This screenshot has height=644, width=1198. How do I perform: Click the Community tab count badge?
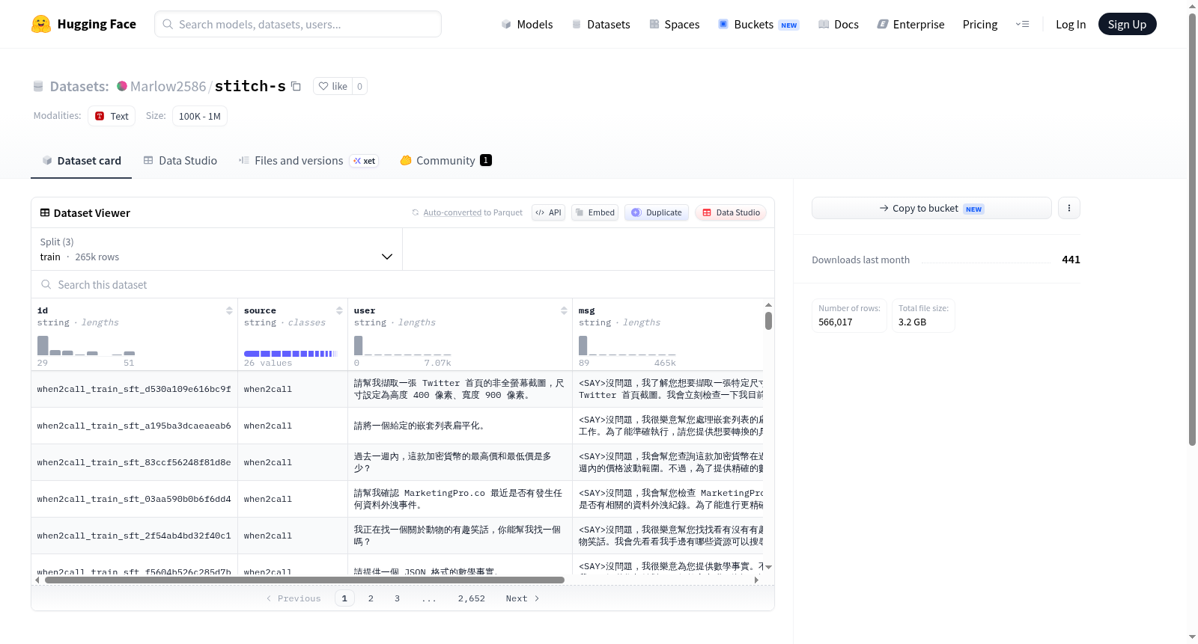click(486, 160)
